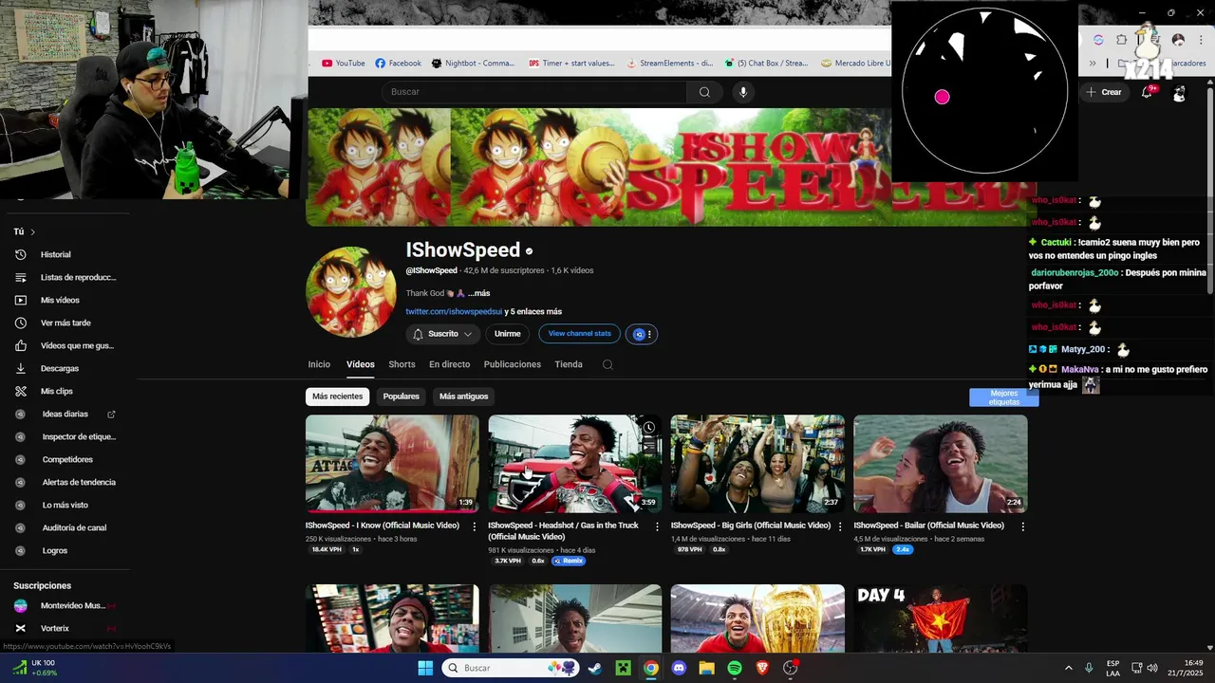Image resolution: width=1215 pixels, height=683 pixels.
Task: Switch to the En directo tab
Action: pos(449,364)
